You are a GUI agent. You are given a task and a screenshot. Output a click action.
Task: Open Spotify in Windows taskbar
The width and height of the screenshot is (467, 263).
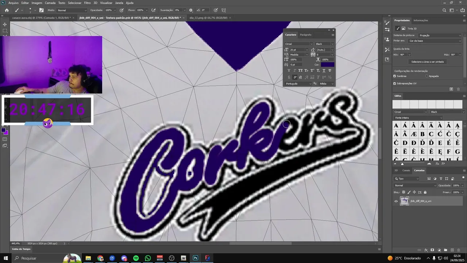(x=136, y=258)
